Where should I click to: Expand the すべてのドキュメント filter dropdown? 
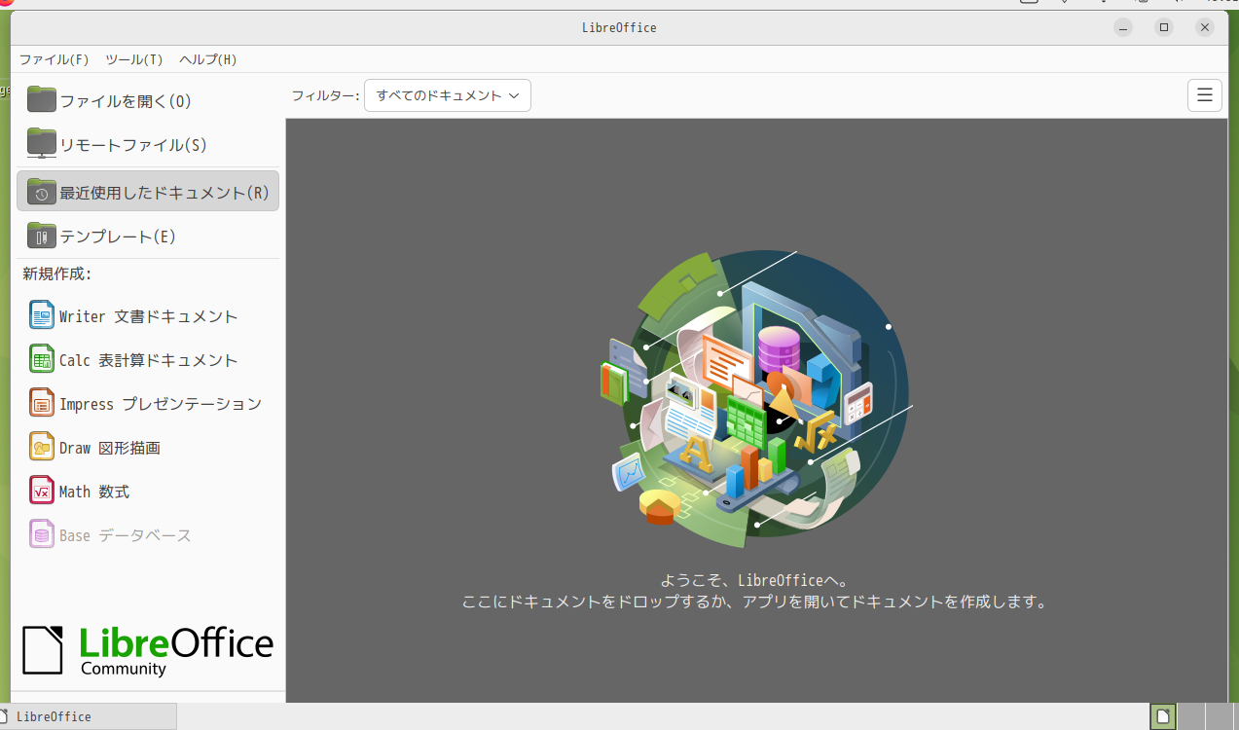point(448,95)
